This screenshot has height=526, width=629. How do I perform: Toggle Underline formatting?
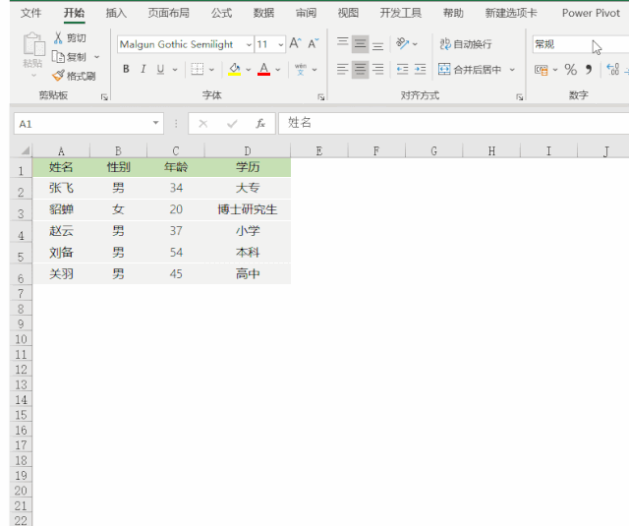160,70
